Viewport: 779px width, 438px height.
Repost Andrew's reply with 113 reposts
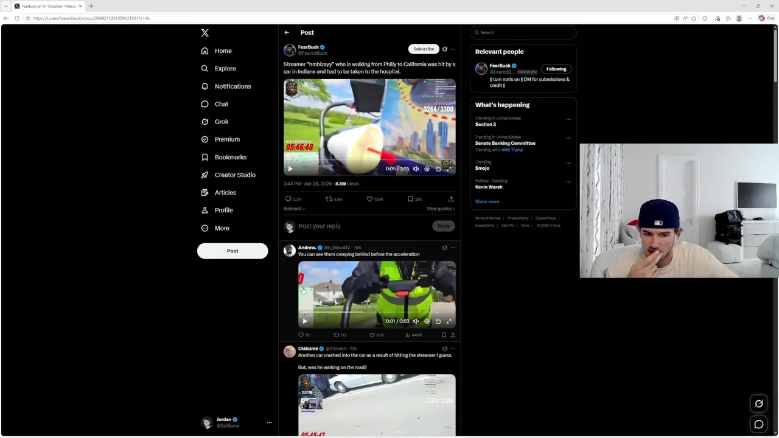click(337, 335)
